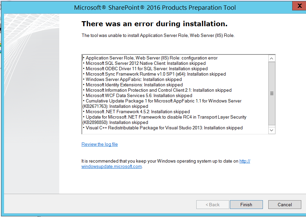Click the scroll up arrow in results list

coord(272,58)
